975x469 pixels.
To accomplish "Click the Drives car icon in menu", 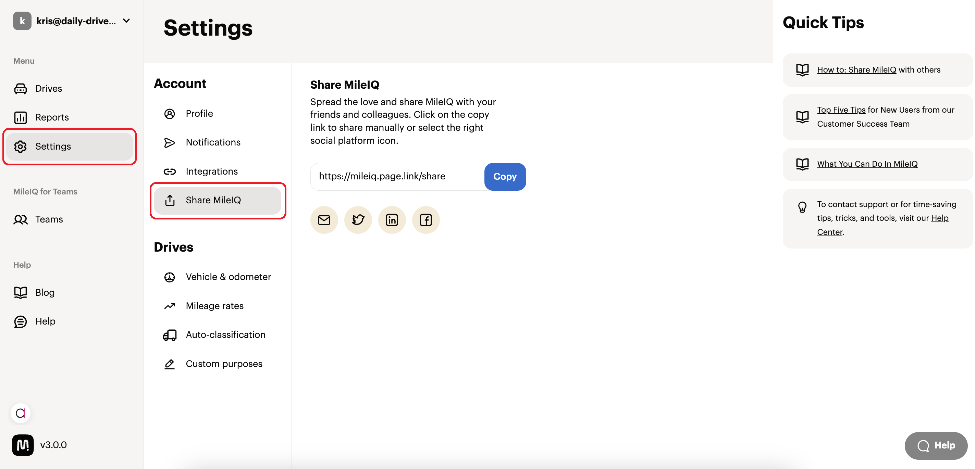I will click(x=21, y=89).
